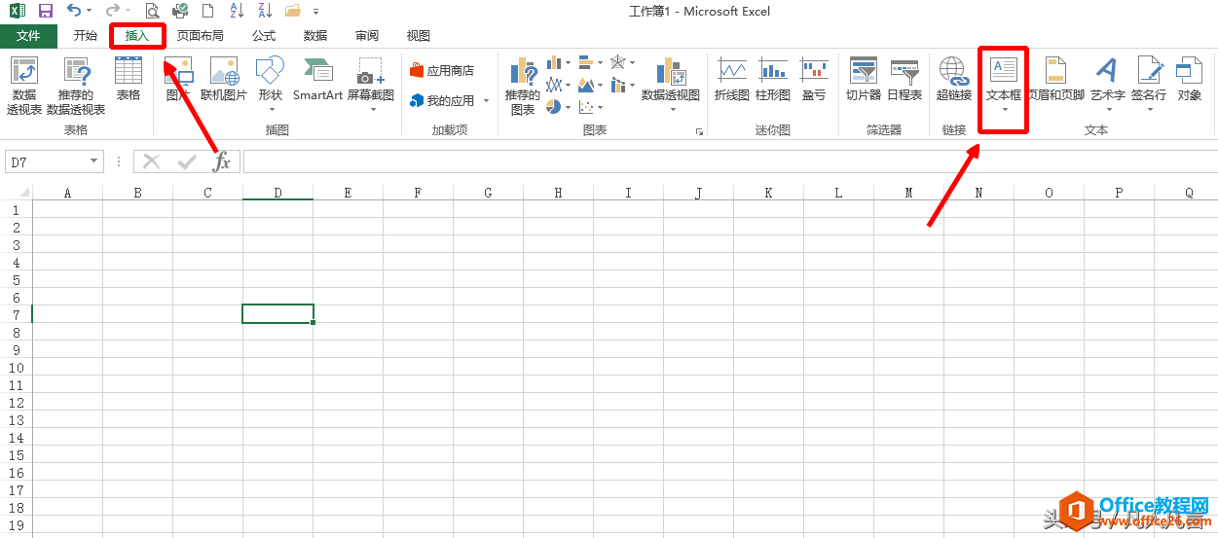Insert an 对象 object

[x=1190, y=80]
